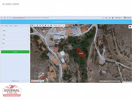The height and width of the screenshot is (99, 132).
Task: Switch to the İdari tab
Action: click(2, 26)
